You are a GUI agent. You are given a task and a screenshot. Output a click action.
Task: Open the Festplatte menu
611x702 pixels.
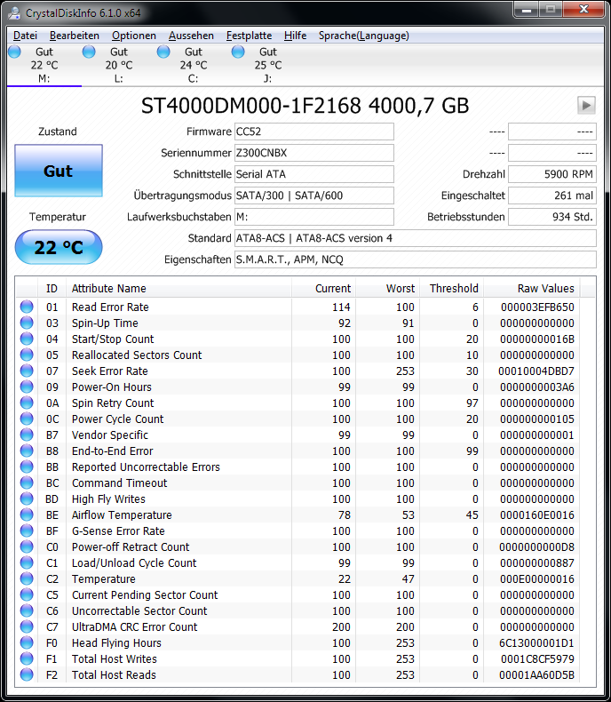point(249,36)
